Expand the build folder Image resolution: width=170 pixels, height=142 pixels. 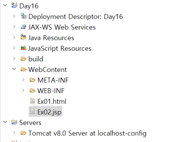pyautogui.click(x=14, y=58)
